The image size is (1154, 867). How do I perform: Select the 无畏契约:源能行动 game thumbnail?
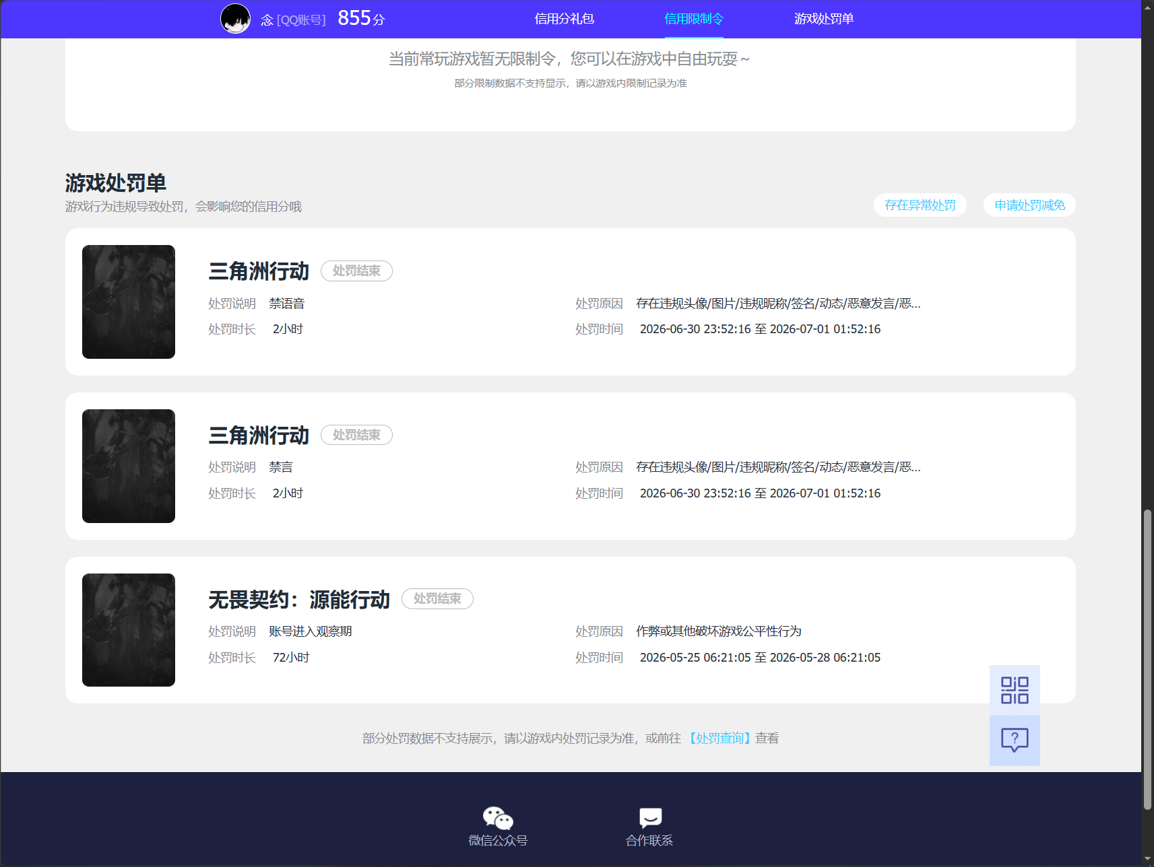point(129,630)
